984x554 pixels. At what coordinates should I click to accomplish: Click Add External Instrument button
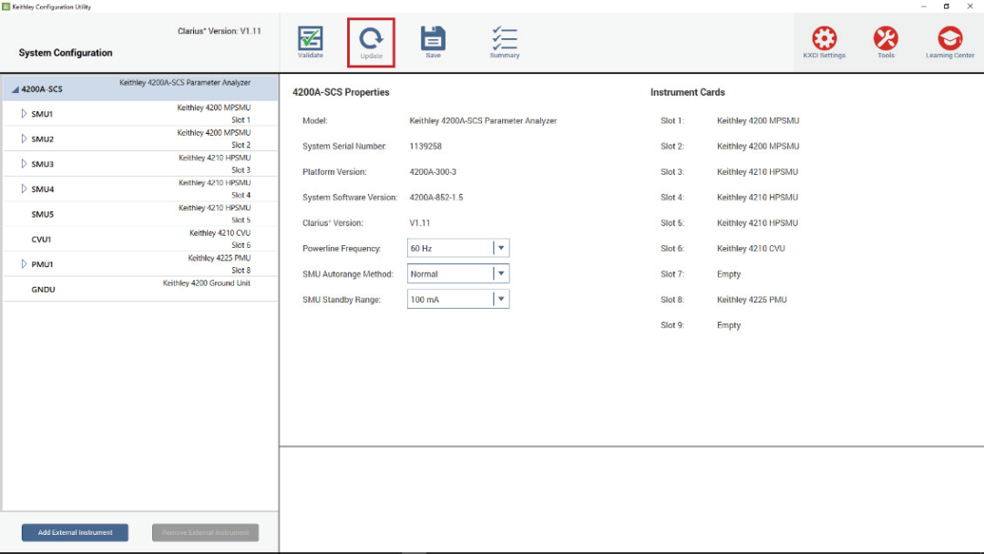tap(76, 533)
